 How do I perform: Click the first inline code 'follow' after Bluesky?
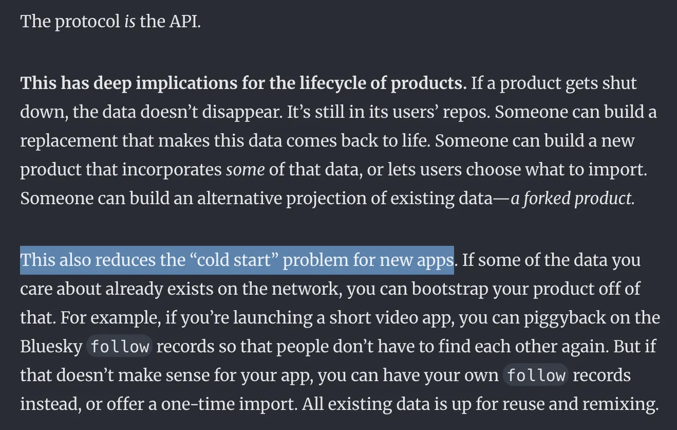point(119,346)
